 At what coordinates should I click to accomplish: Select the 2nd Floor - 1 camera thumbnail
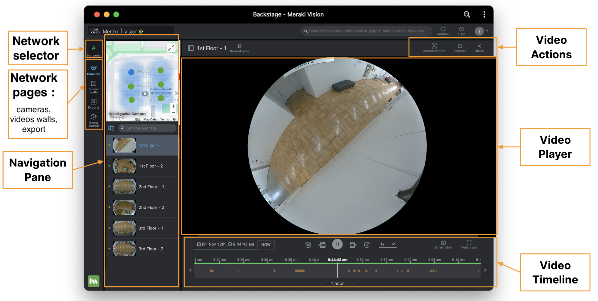point(124,187)
